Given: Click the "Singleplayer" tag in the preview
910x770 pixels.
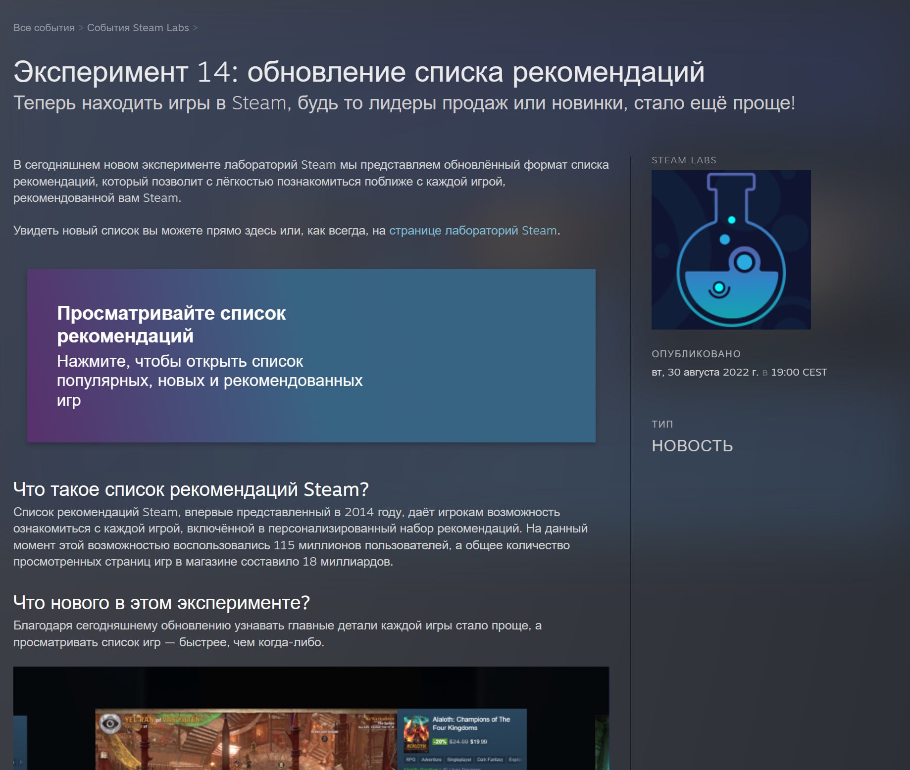Looking at the screenshot, I should tap(459, 760).
